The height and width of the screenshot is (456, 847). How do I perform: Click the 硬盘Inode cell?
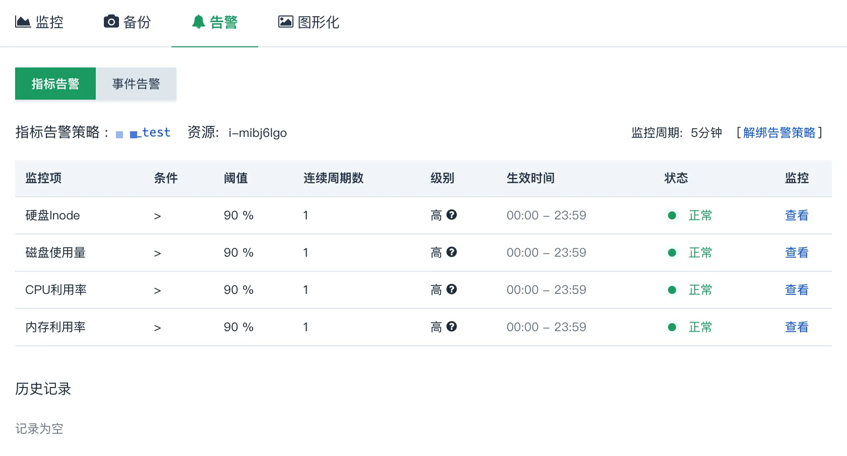tap(52, 215)
